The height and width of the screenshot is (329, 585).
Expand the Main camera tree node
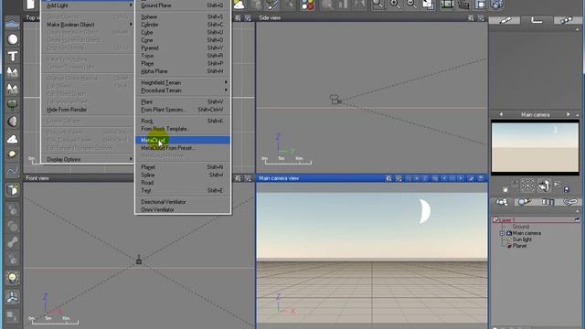tap(502, 233)
